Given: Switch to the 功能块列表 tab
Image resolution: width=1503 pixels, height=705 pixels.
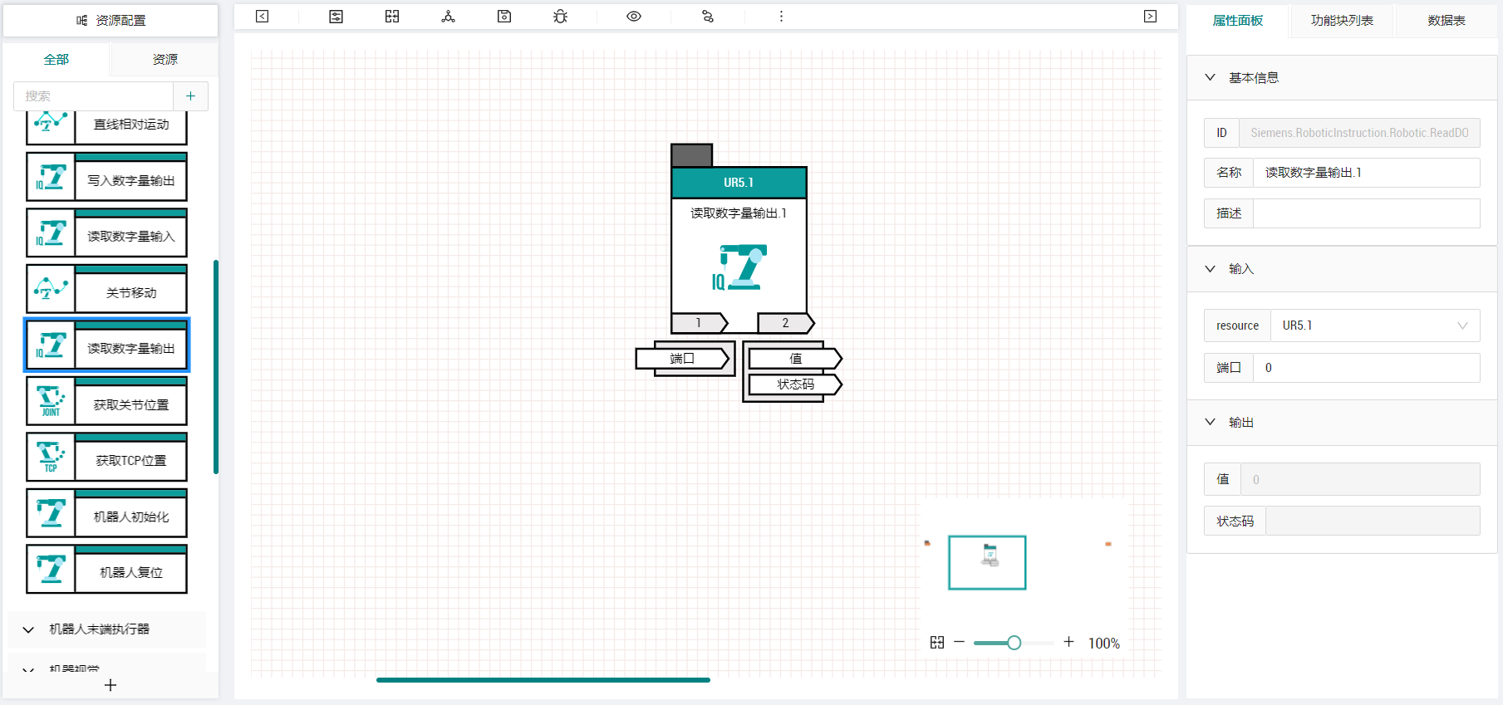Looking at the screenshot, I should [1342, 21].
